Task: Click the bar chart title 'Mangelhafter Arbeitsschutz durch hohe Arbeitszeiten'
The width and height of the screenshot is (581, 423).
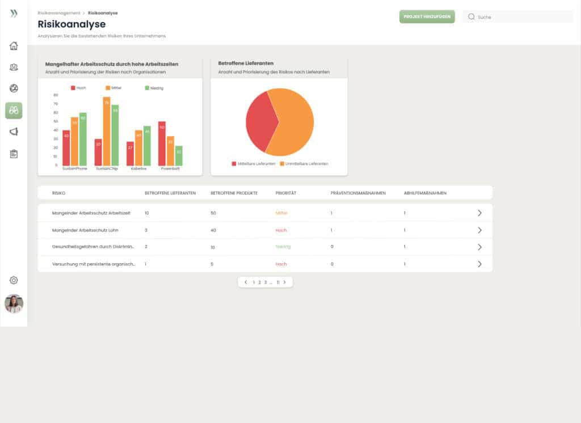Action: (112, 64)
